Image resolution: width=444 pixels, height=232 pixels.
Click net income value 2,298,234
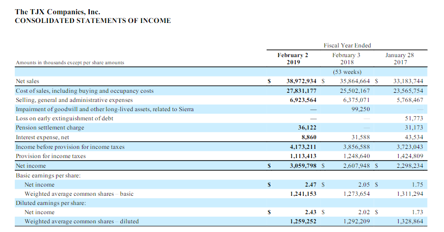[x=410, y=166]
